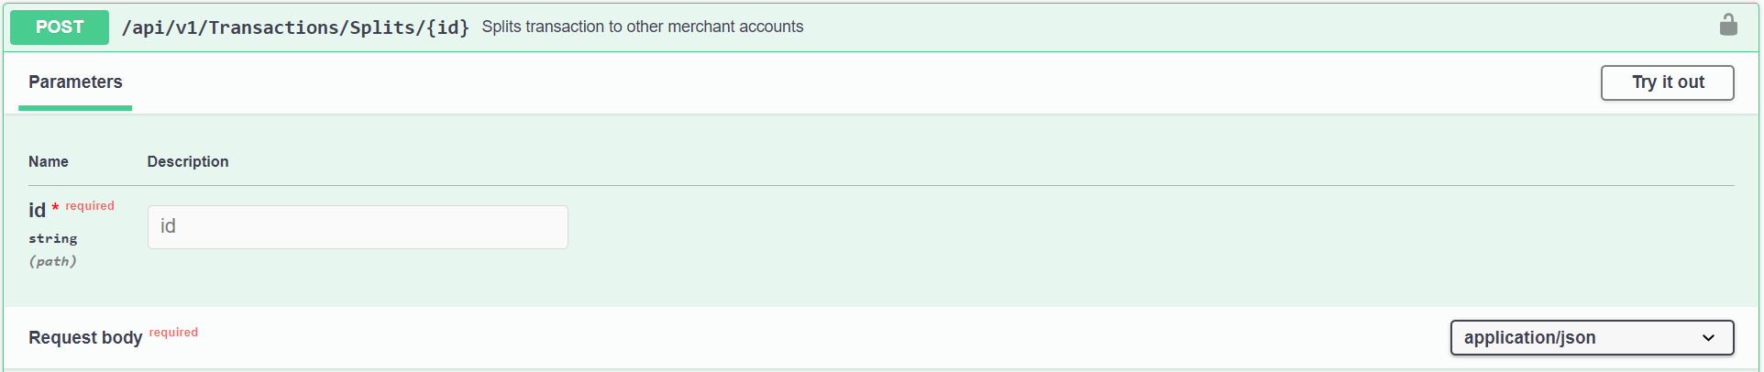Click the green underline beneath the Parameters tab
The height and width of the screenshot is (372, 1764).
click(75, 108)
